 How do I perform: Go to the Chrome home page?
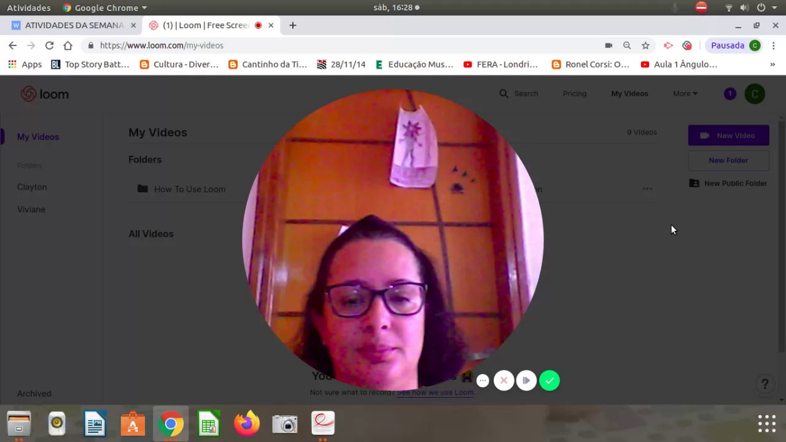(68, 45)
